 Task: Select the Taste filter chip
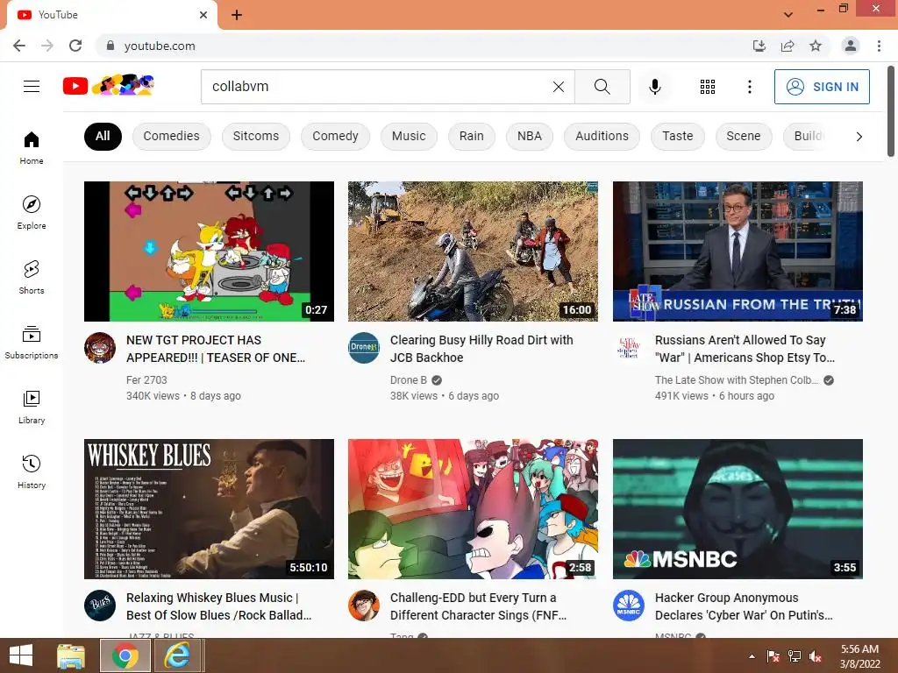[678, 136]
